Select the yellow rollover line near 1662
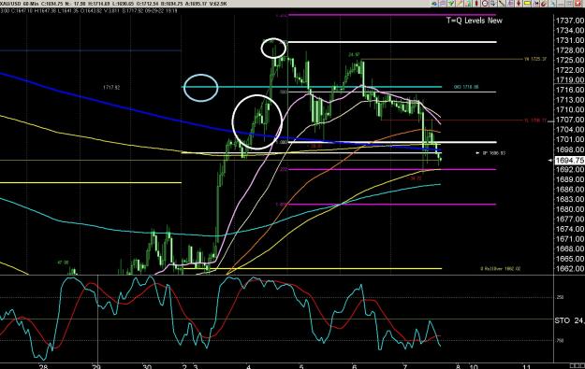Image resolution: width=585 pixels, height=369 pixels. [x=312, y=268]
